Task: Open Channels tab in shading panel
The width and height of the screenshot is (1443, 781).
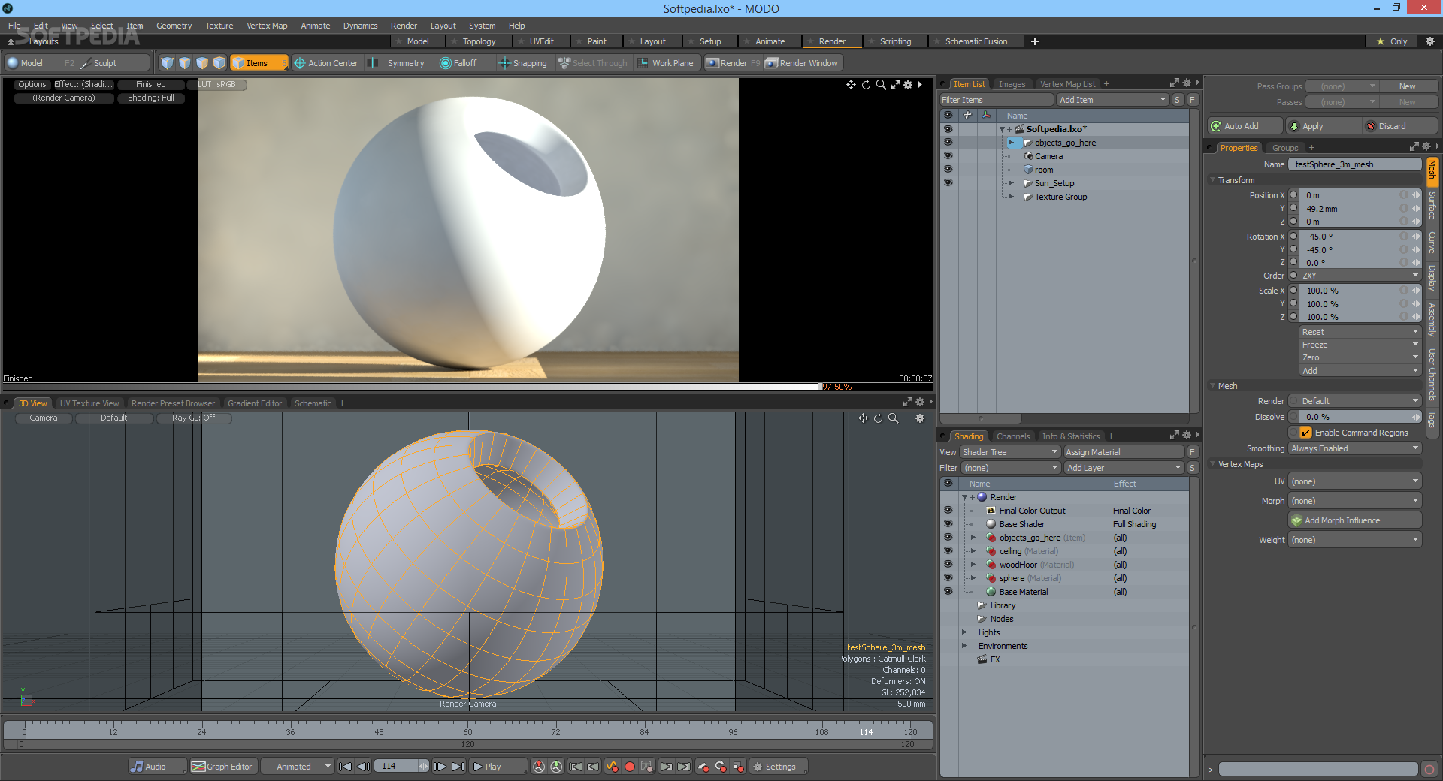Action: coord(1012,436)
